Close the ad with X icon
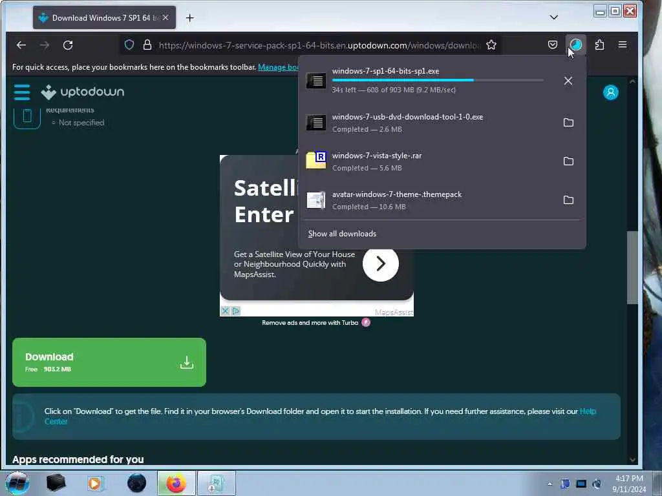 coord(225,311)
